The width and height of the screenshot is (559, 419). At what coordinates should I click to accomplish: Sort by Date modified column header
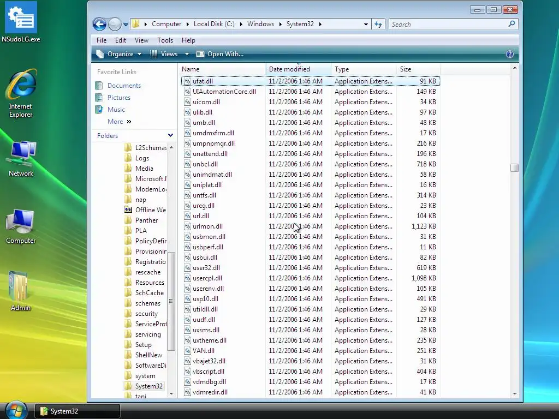(x=299, y=69)
